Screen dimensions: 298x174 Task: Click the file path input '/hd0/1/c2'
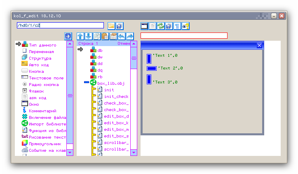(x=60, y=25)
